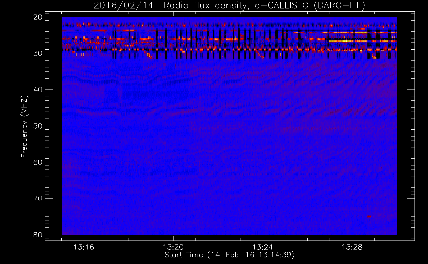428x264 pixels.
Task: Click the 13:24 time tick label
Action: click(x=263, y=247)
